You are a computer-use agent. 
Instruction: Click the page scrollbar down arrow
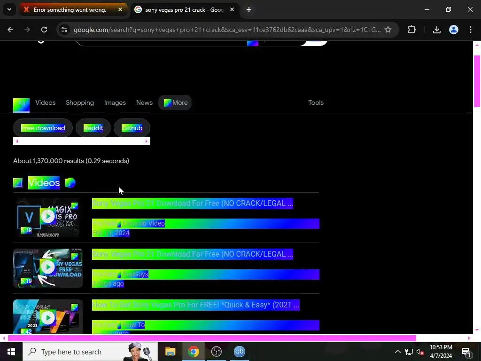click(477, 330)
